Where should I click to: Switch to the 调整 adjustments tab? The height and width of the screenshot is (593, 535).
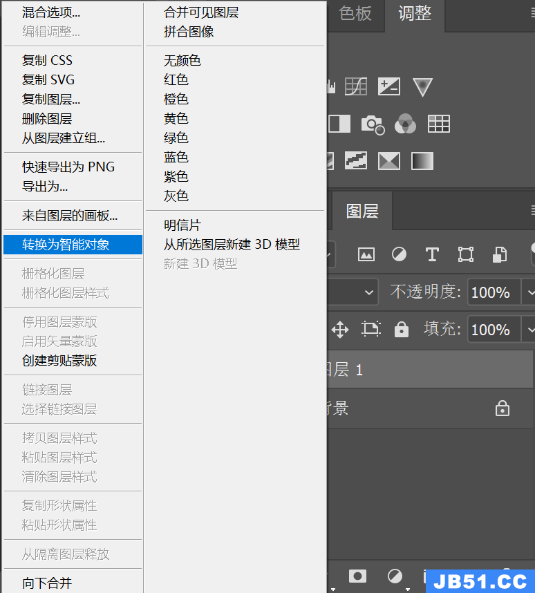tap(415, 14)
